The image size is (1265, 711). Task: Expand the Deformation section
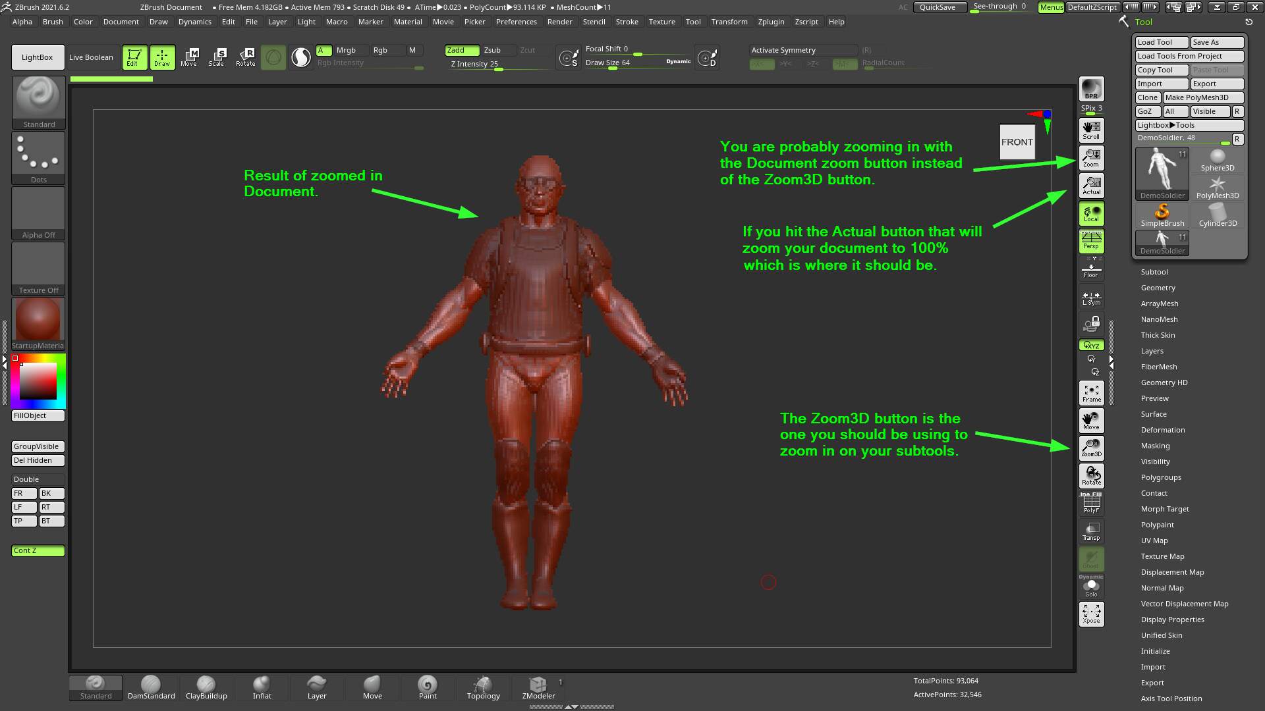tap(1162, 430)
